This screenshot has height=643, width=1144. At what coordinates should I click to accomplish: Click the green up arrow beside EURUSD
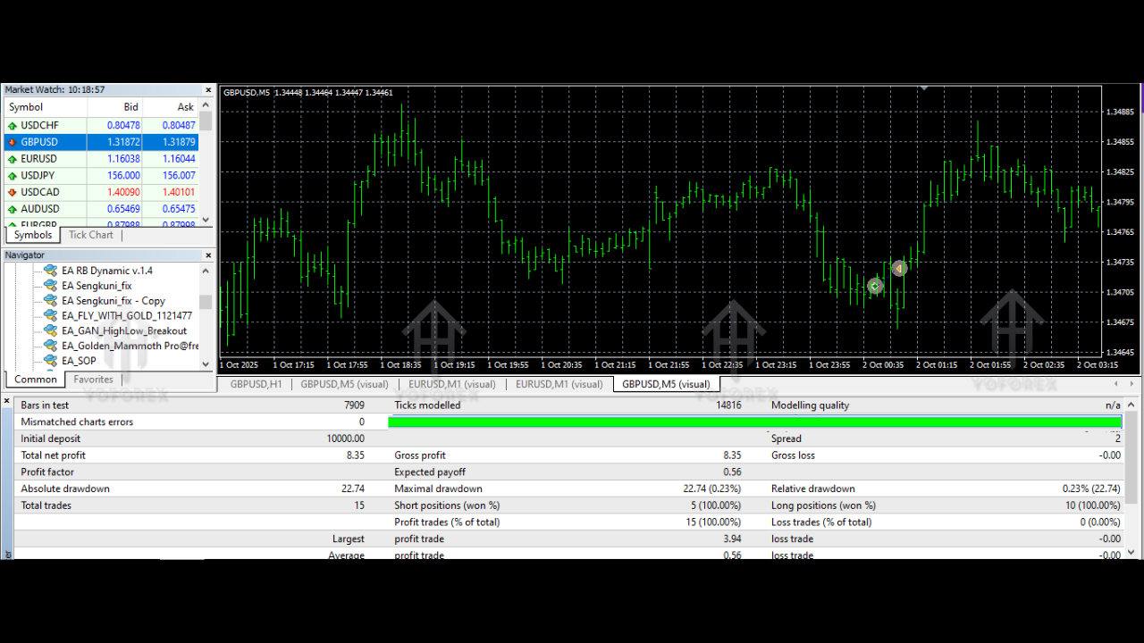click(x=13, y=158)
